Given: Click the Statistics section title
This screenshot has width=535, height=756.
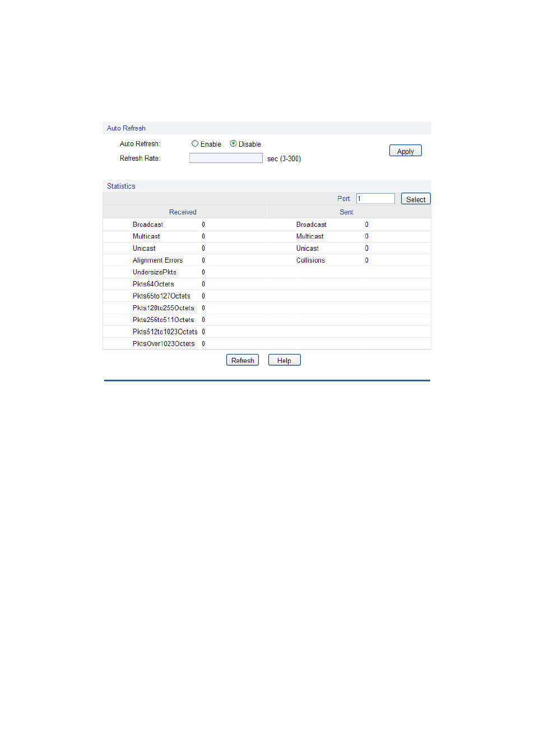Looking at the screenshot, I should [x=121, y=186].
